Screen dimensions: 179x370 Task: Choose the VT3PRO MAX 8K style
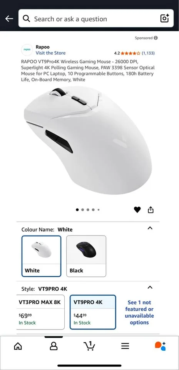pos(40,312)
